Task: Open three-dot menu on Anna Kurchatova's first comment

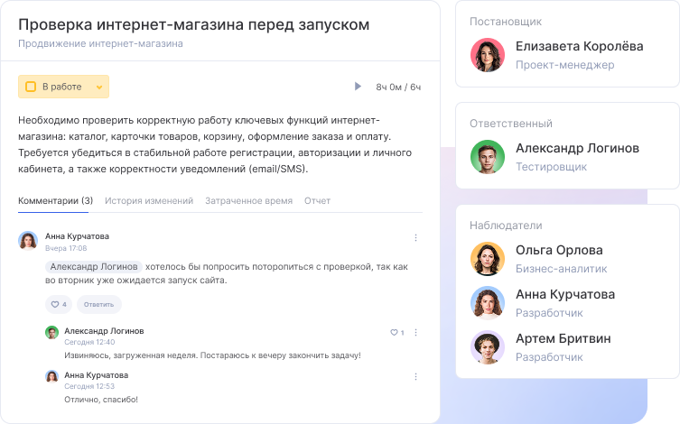Action: 415,238
